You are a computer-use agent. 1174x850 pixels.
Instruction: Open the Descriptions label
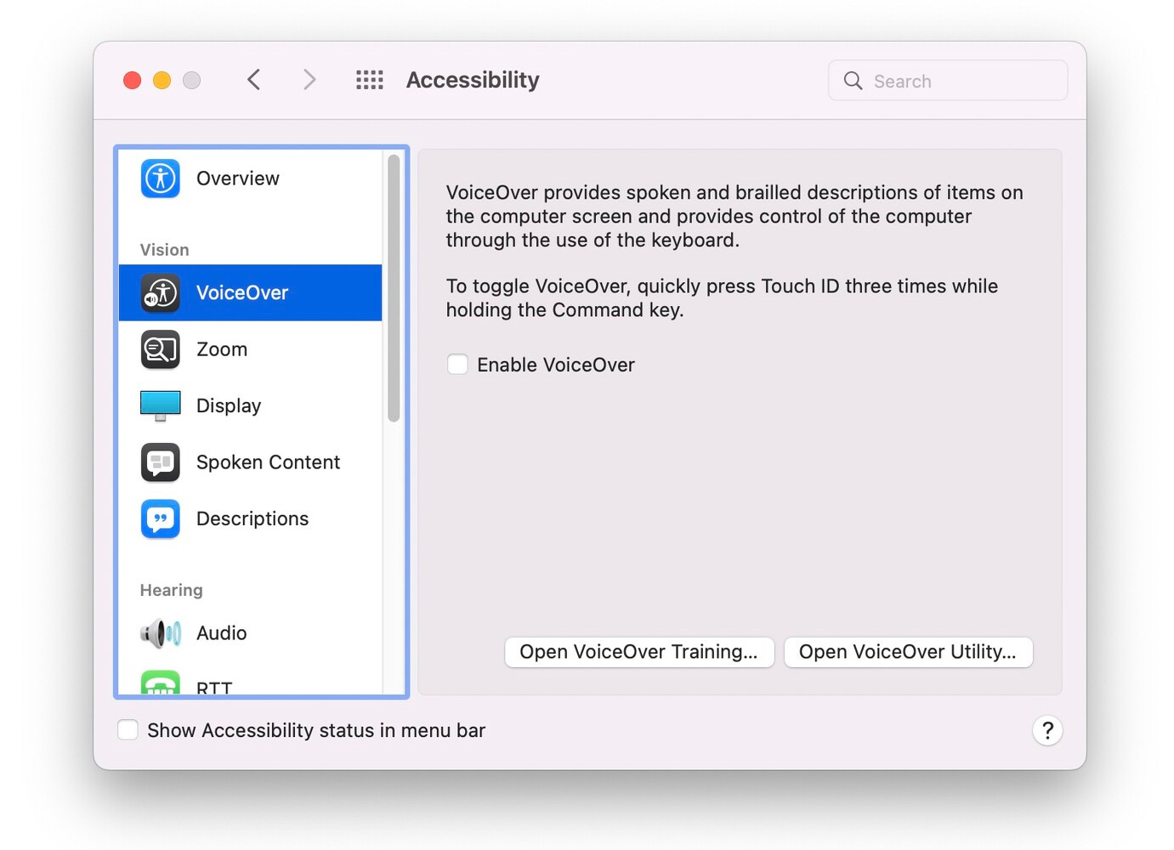pyautogui.click(x=252, y=518)
